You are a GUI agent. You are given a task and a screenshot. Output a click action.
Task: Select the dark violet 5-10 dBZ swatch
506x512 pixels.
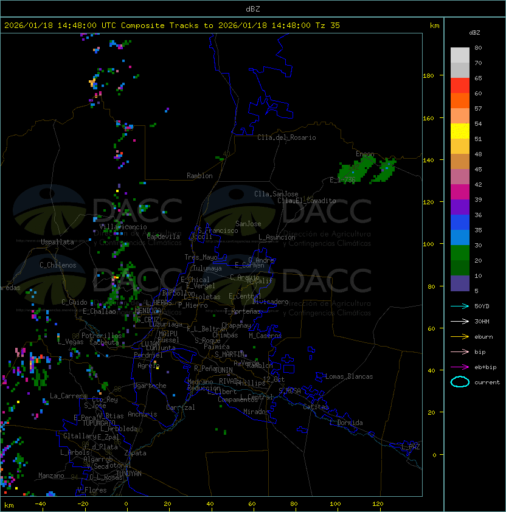click(460, 283)
